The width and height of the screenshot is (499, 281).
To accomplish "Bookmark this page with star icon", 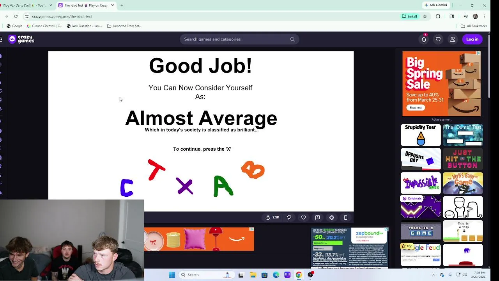I will (x=425, y=16).
